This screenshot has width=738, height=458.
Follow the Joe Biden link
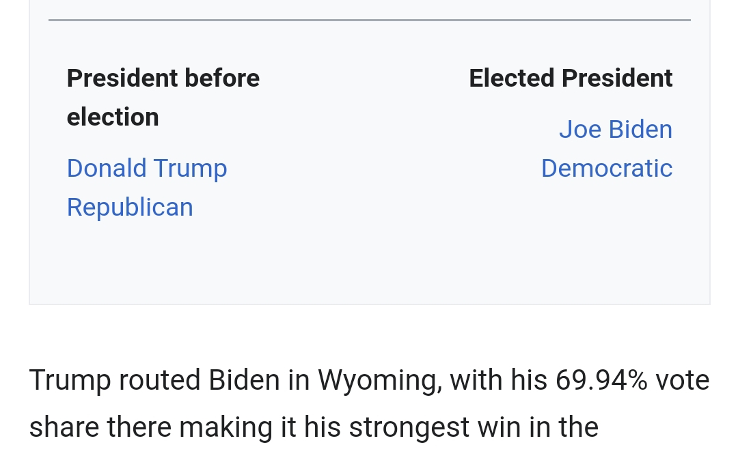point(615,130)
